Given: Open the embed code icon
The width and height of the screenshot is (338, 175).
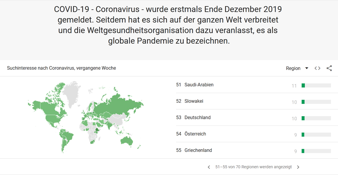Looking at the screenshot, I should (x=317, y=68).
